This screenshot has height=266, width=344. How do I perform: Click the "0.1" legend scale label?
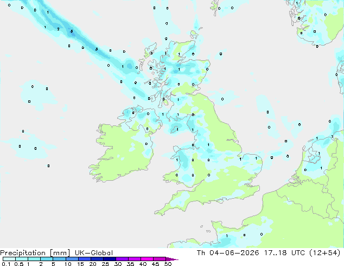[6, 264]
